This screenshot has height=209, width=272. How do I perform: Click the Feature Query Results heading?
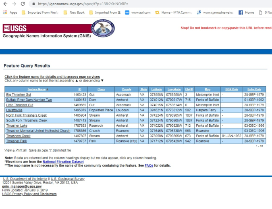coord(27,66)
